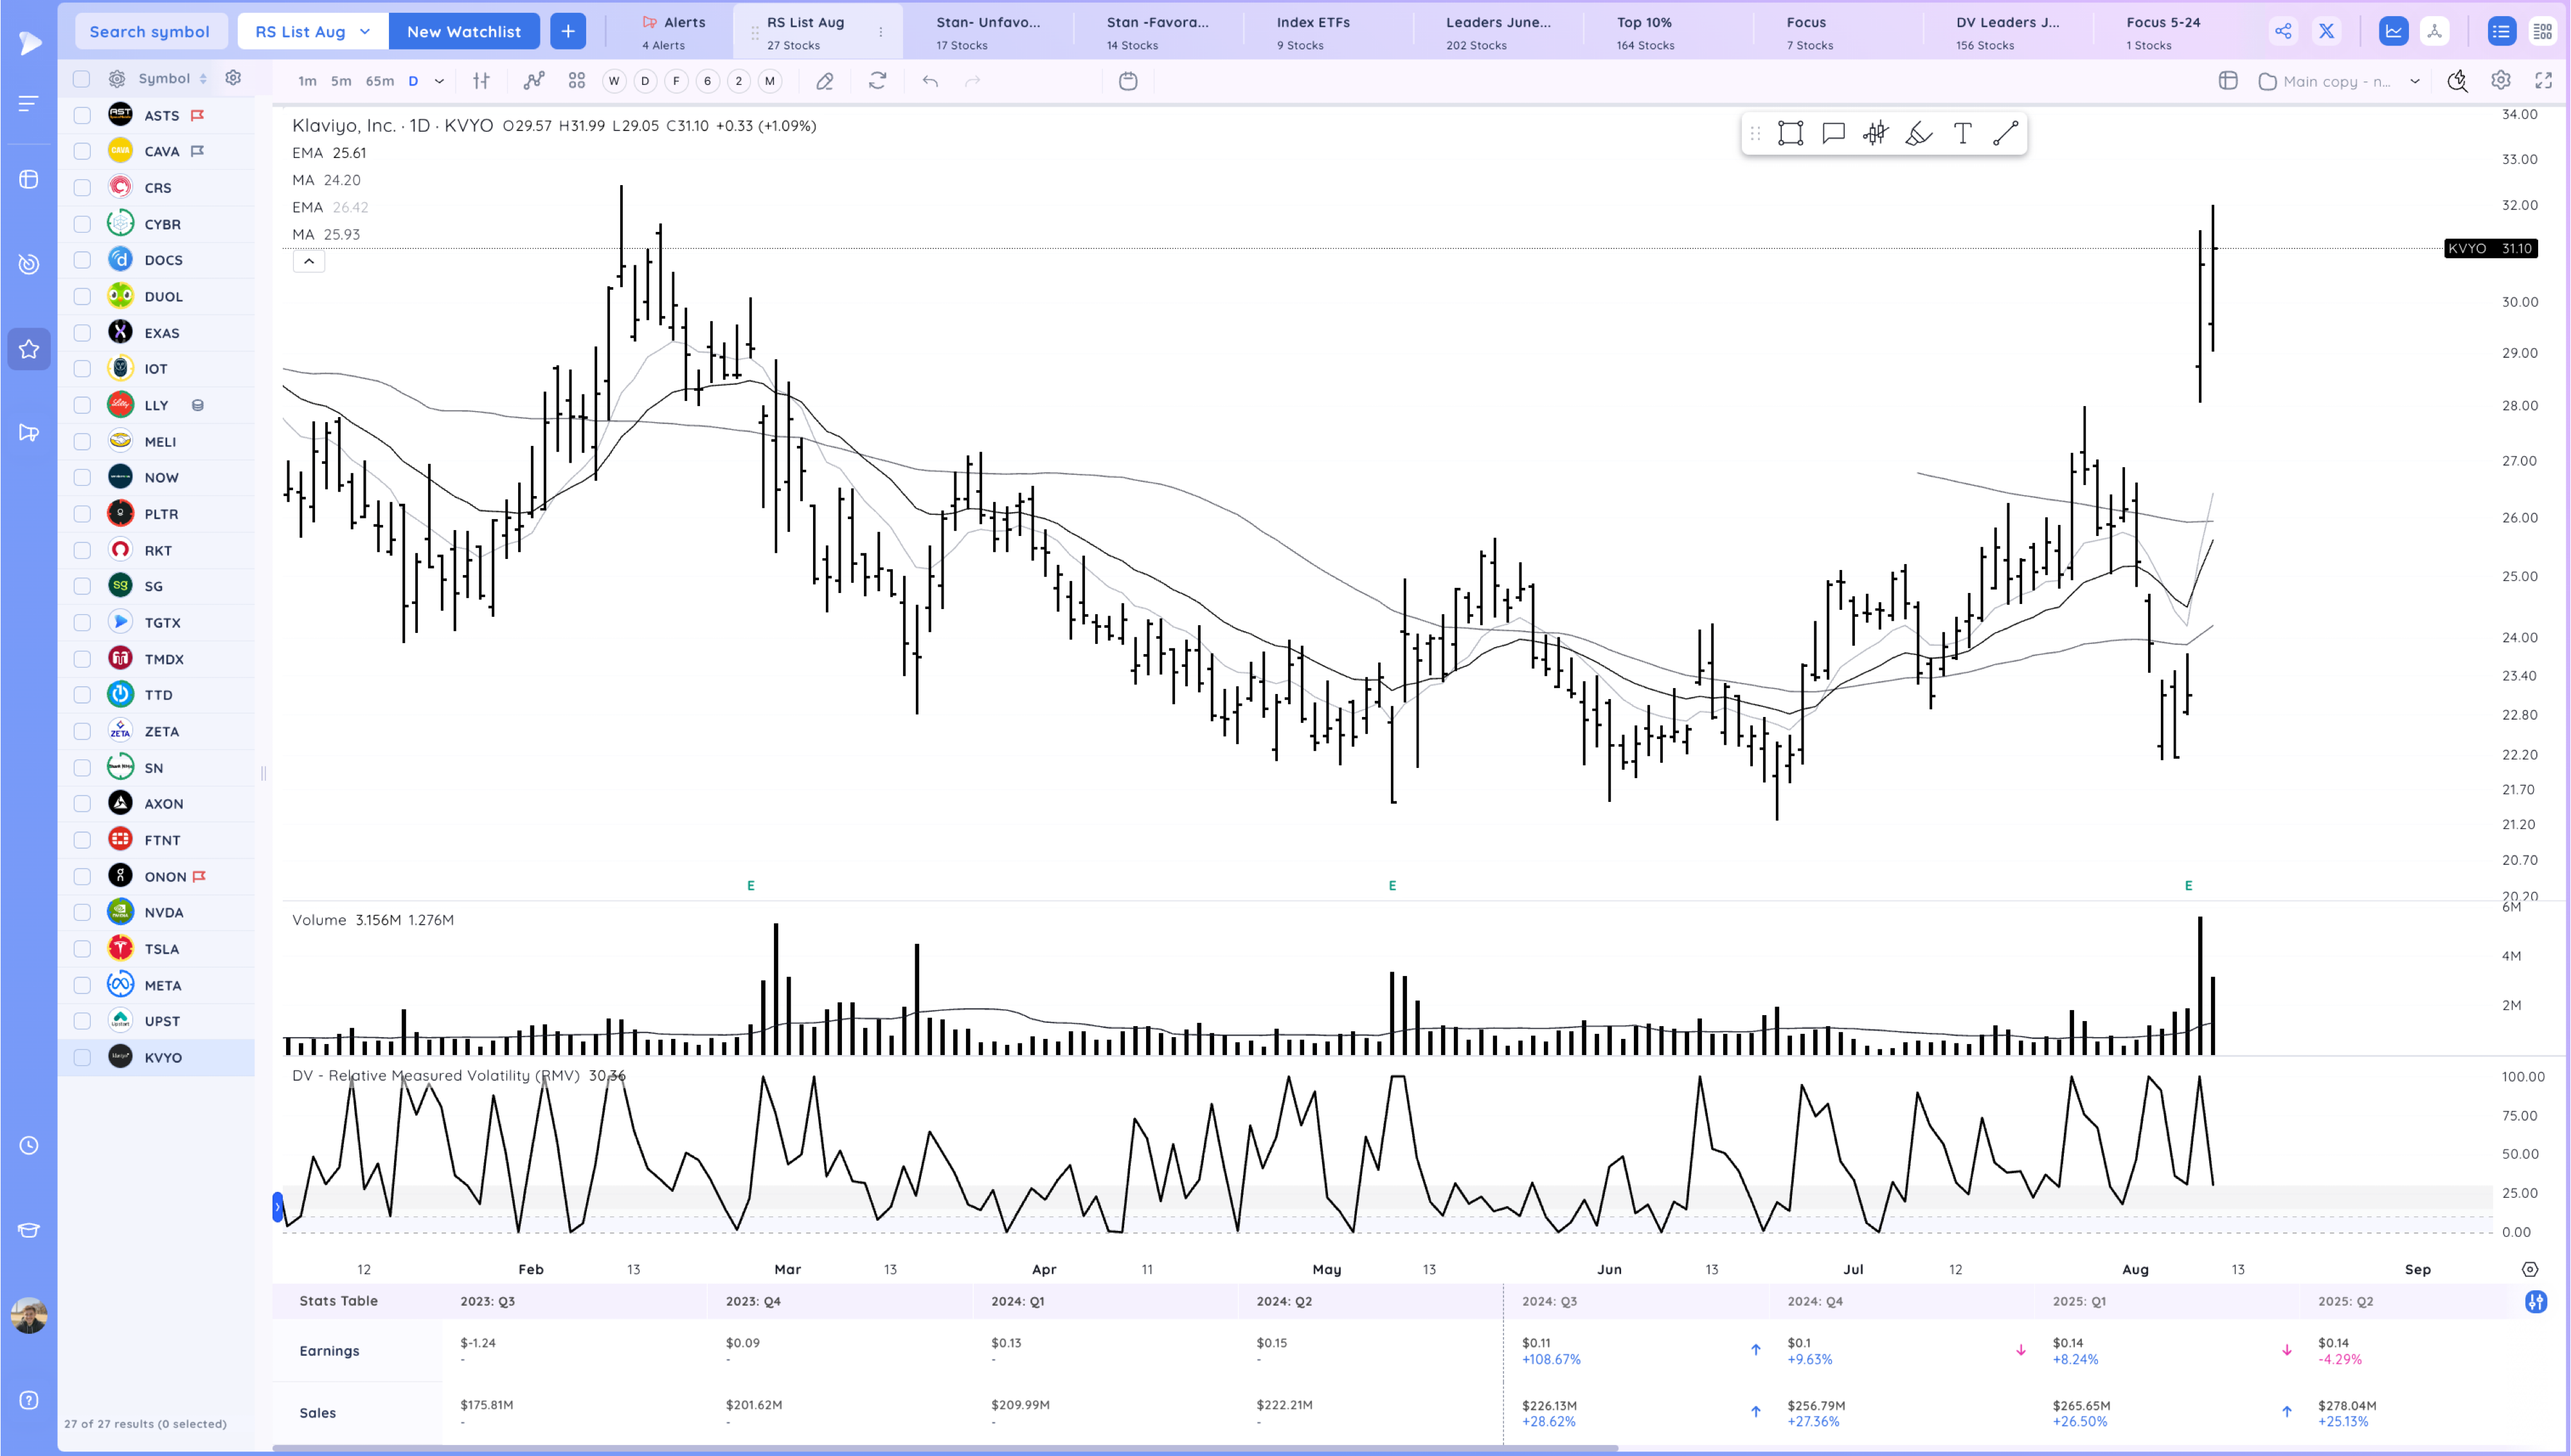Click the share icon in top bar
This screenshot has width=2571, height=1456.
(x=2283, y=31)
